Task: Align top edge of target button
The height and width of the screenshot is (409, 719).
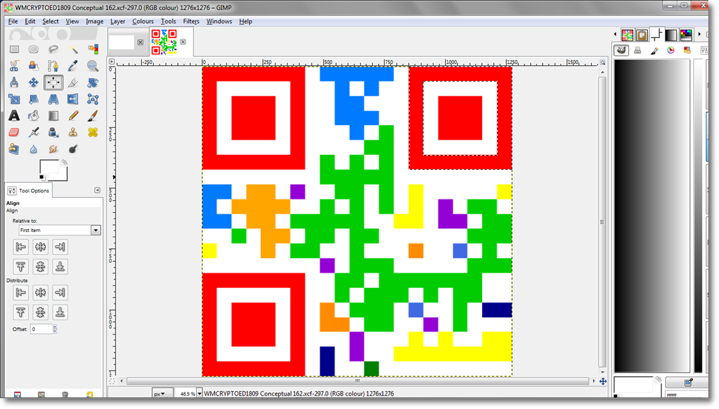Action: pos(21,267)
